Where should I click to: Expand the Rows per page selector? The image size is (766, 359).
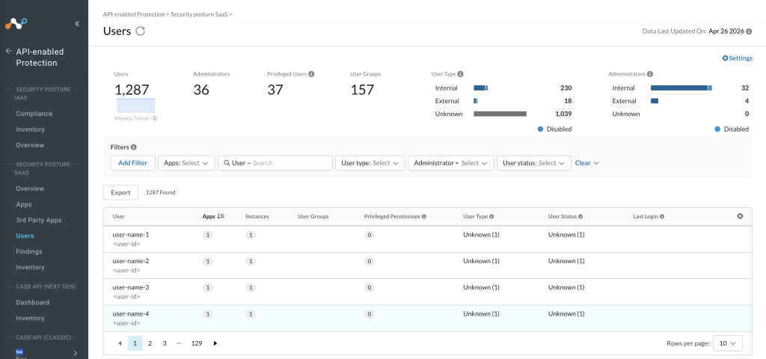coord(727,343)
